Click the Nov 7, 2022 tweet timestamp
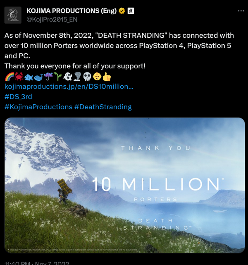Screen dimensions: 248x265 37,263
